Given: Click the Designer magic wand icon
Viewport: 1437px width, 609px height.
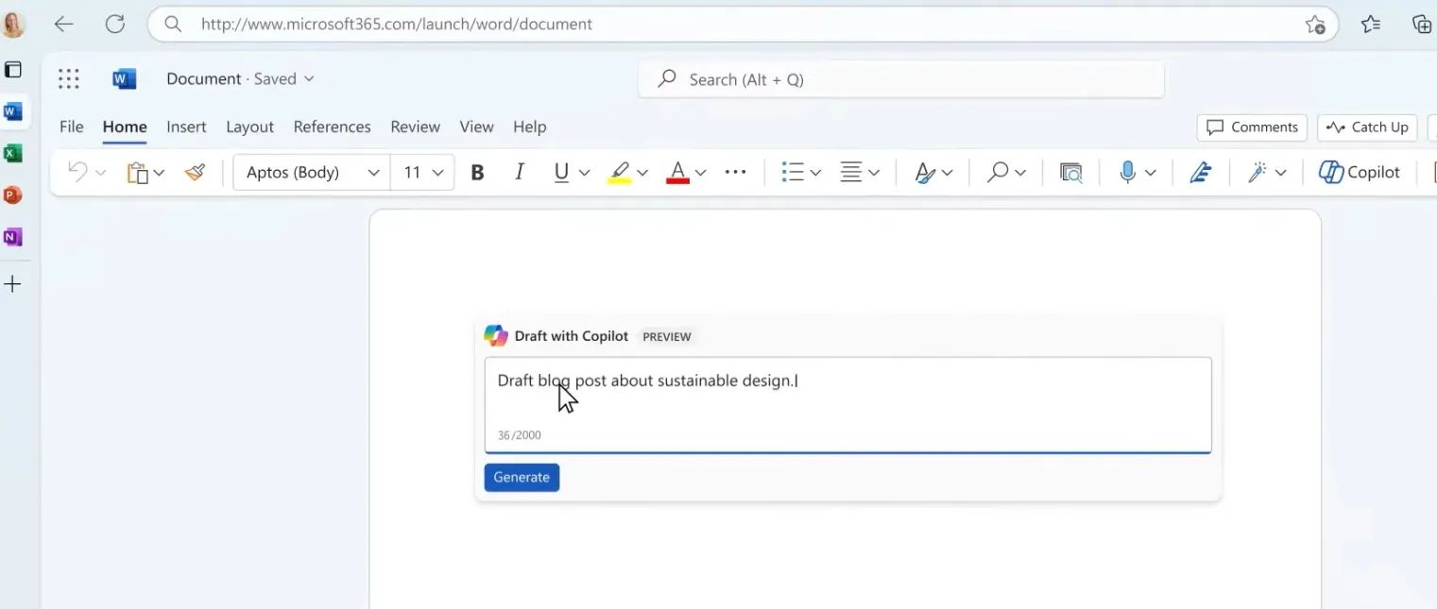Looking at the screenshot, I should click(x=1257, y=172).
